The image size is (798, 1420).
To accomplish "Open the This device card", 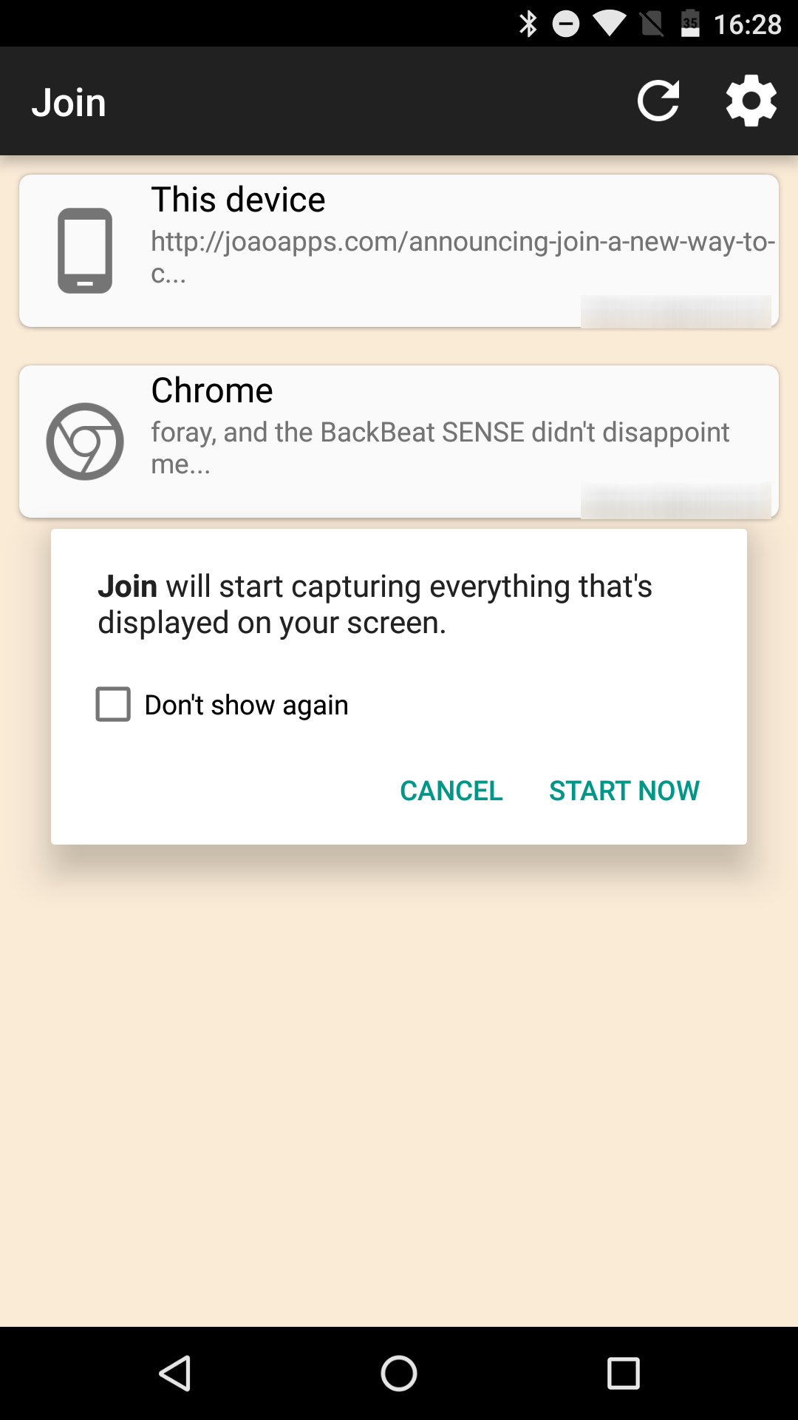I will pyautogui.click(x=399, y=250).
